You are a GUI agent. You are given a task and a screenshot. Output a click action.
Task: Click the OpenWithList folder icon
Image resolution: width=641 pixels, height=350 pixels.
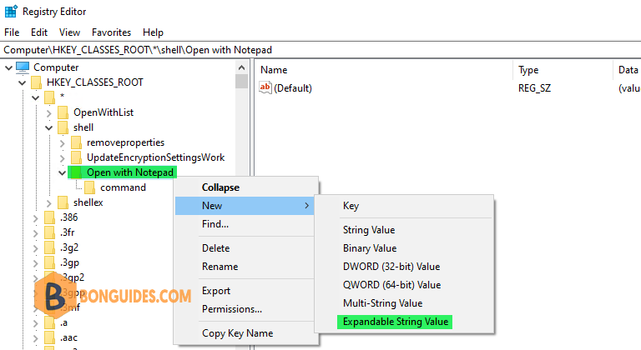[x=63, y=112]
